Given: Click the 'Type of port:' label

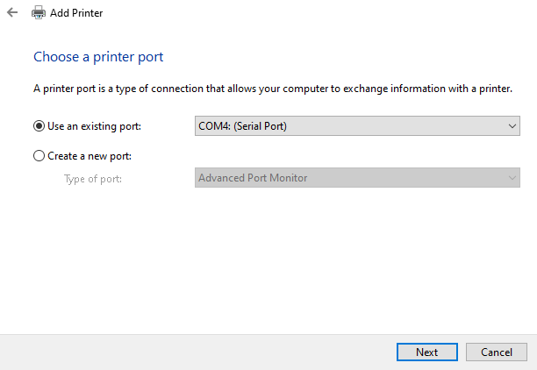Looking at the screenshot, I should [x=93, y=179].
